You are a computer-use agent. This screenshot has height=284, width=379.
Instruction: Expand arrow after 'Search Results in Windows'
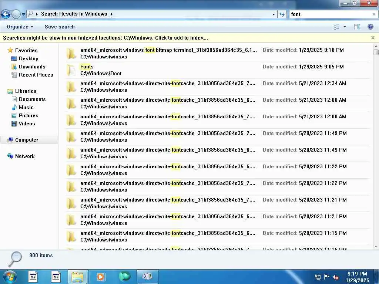(112, 14)
